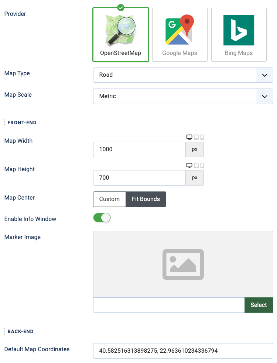Image resolution: width=277 pixels, height=363 pixels.
Task: Click the Marker Image placeholder preview
Action: pos(183,265)
